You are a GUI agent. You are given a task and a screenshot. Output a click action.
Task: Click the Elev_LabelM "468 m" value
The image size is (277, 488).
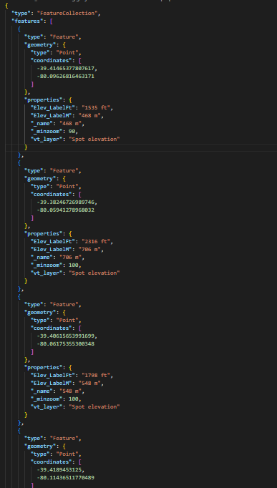[90, 115]
